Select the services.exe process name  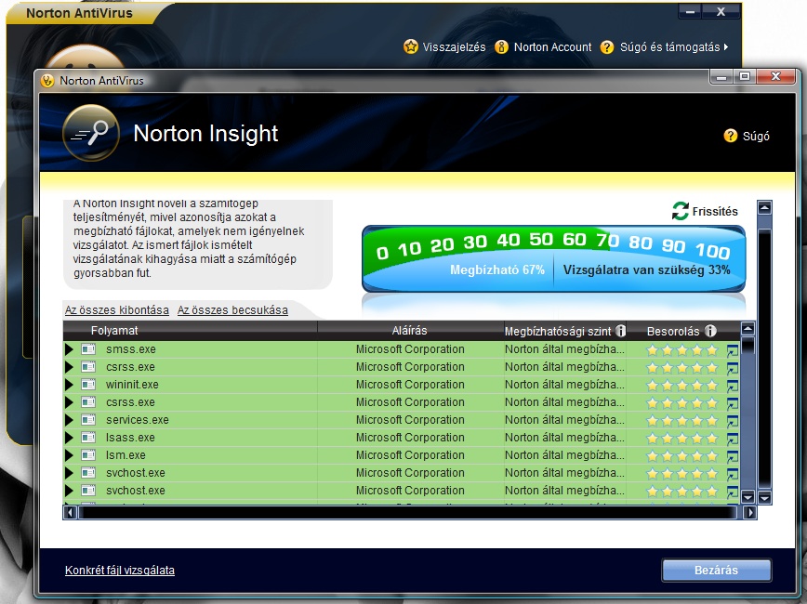coord(138,420)
